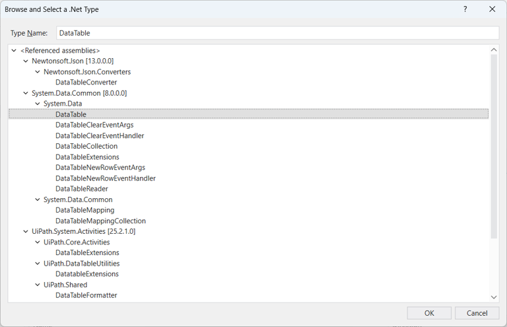
Task: Select DatatableExtensions under UiPath.DataTableUtilities
Action: click(x=87, y=274)
